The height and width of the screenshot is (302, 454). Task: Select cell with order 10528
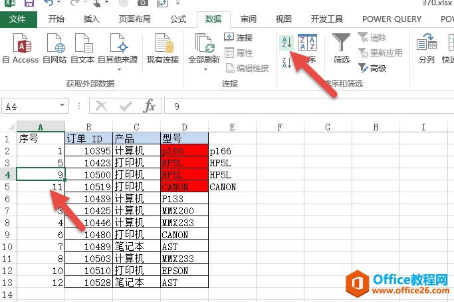pos(89,282)
